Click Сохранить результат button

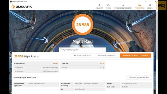(x=107, y=56)
